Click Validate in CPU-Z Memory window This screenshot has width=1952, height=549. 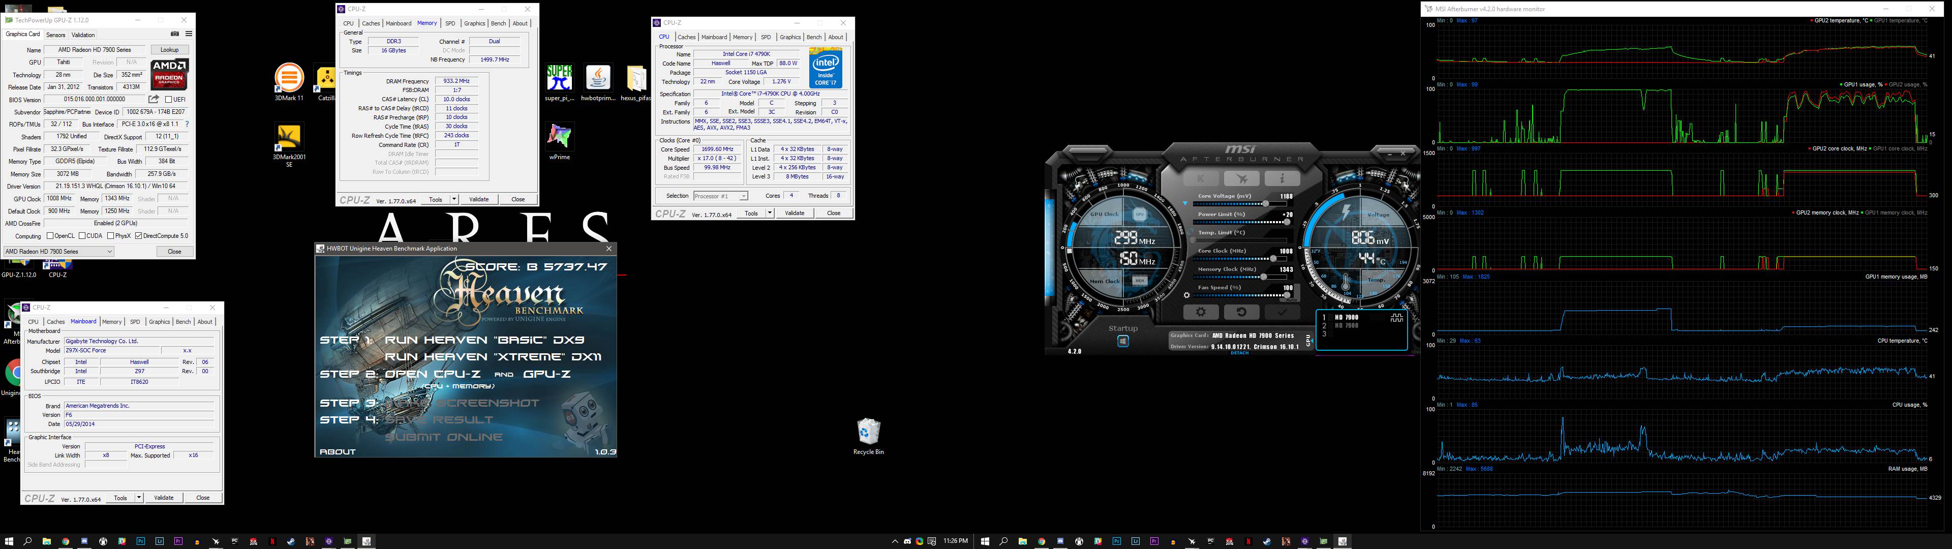(479, 199)
